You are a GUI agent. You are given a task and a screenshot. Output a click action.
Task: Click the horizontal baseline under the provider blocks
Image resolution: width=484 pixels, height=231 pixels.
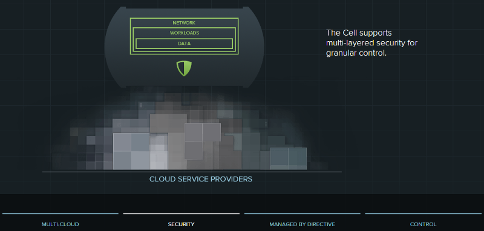192,172
